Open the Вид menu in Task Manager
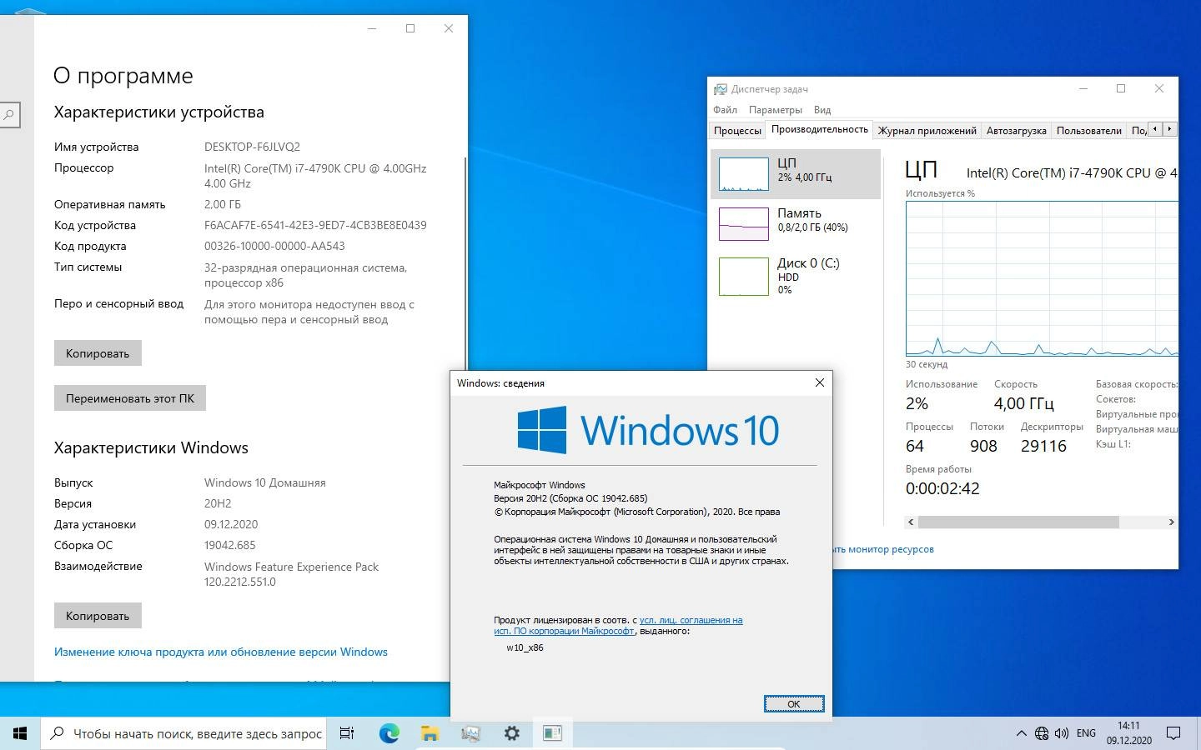This screenshot has width=1201, height=750. [822, 110]
